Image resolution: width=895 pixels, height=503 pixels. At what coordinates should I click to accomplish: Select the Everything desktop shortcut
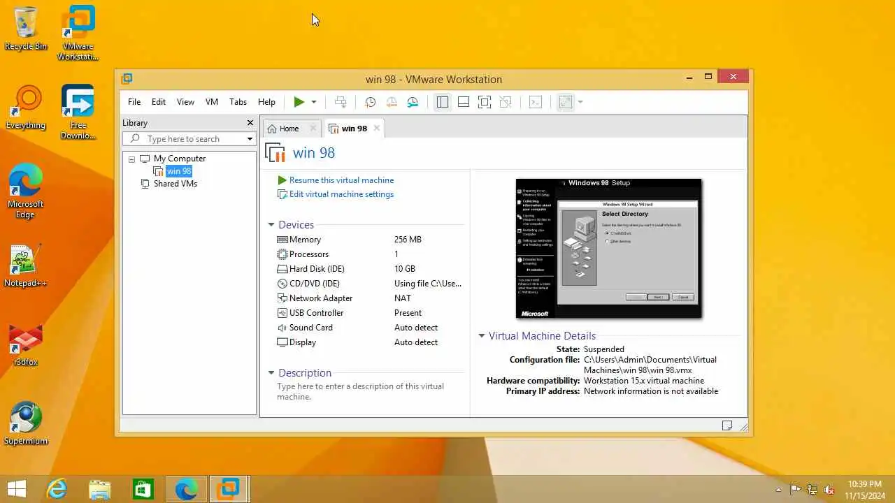pyautogui.click(x=26, y=108)
